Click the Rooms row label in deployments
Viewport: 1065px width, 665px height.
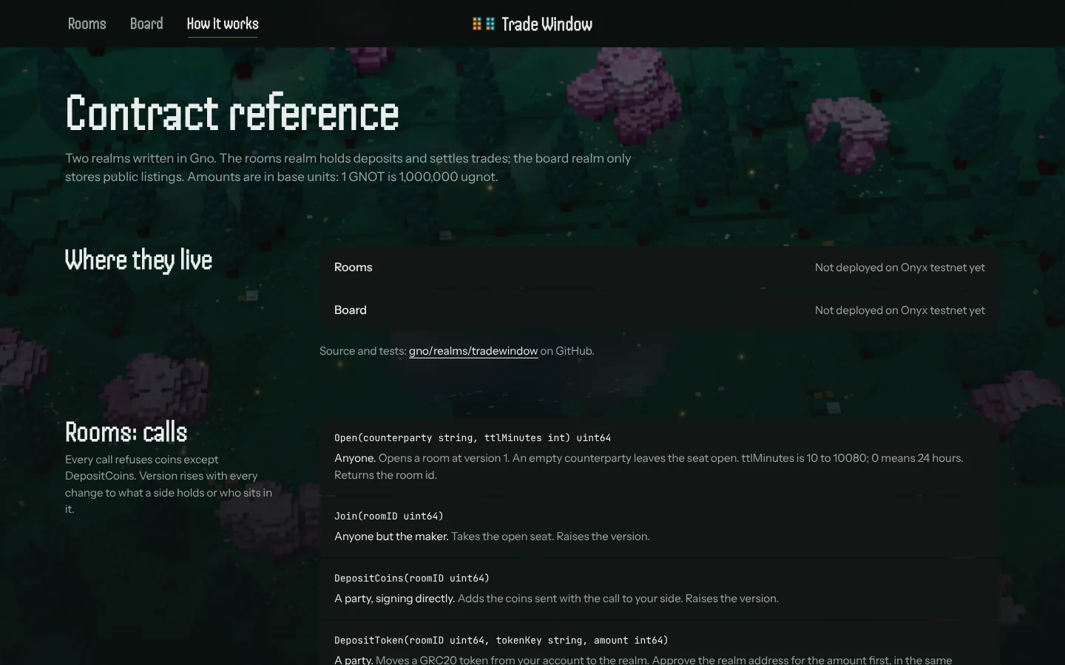[354, 267]
